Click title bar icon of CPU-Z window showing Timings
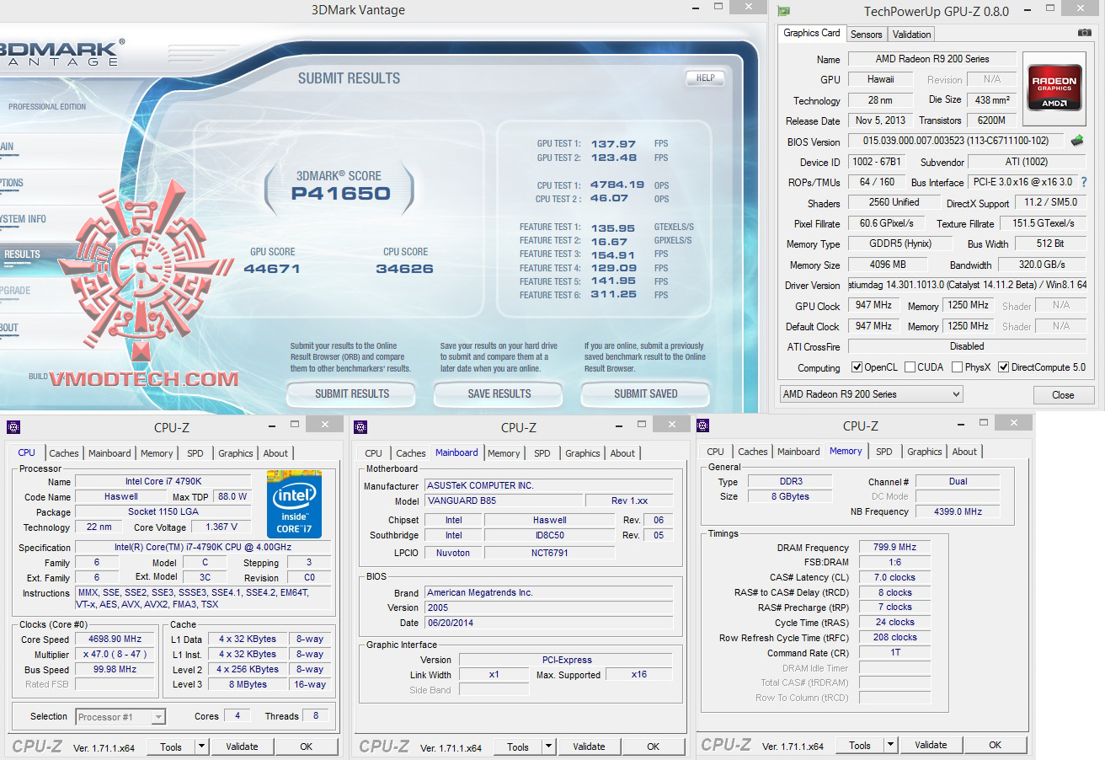Screen dimensions: 1105x760 (704, 426)
